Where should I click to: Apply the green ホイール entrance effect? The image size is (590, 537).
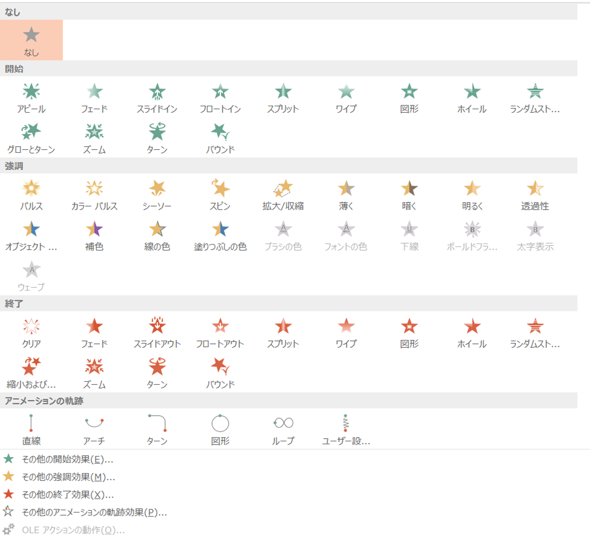pyautogui.click(x=472, y=98)
